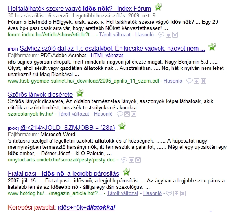Image resolution: width=236 pixels, height=212 pixels.
Task: Remove the forum.index.hu result with the X icon
Action: coord(175,35)
